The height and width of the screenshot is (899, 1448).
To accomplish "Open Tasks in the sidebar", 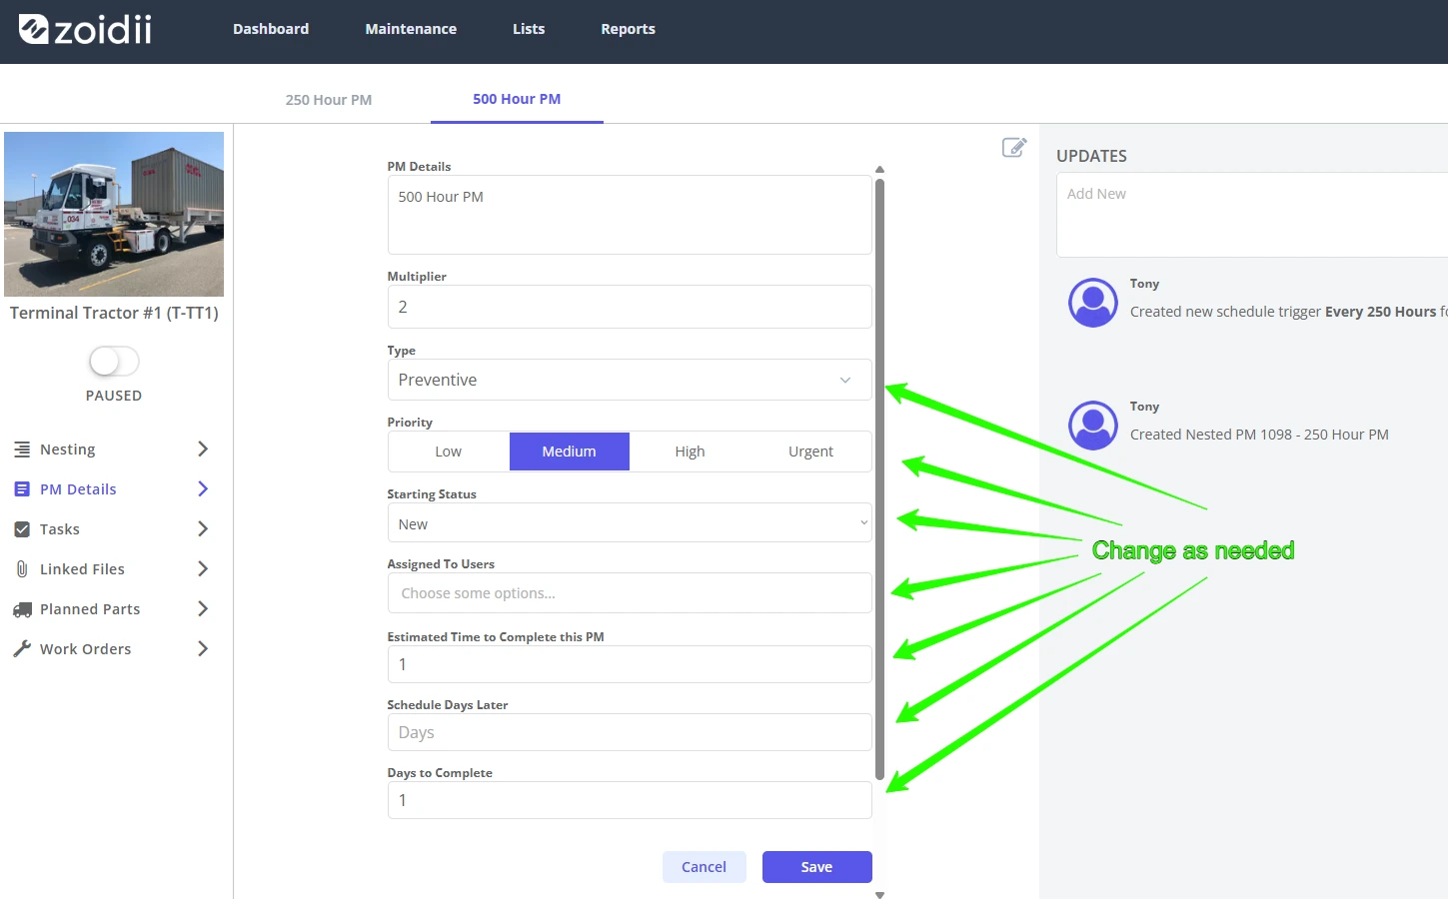I will [x=60, y=529].
